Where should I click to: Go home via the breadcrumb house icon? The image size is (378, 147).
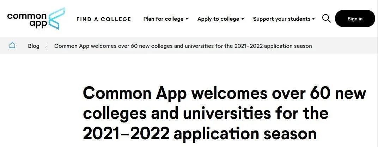12,46
